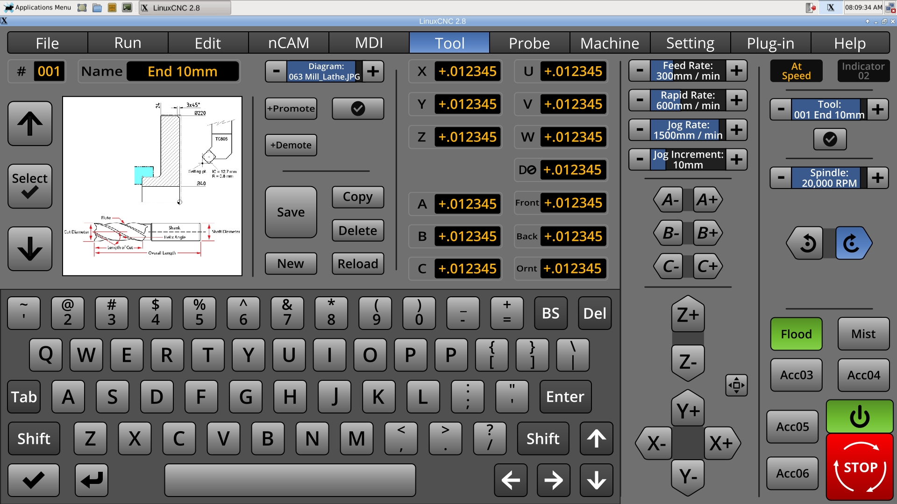Image resolution: width=897 pixels, height=504 pixels.
Task: Toggle the Acc06 accessory
Action: coord(792,474)
